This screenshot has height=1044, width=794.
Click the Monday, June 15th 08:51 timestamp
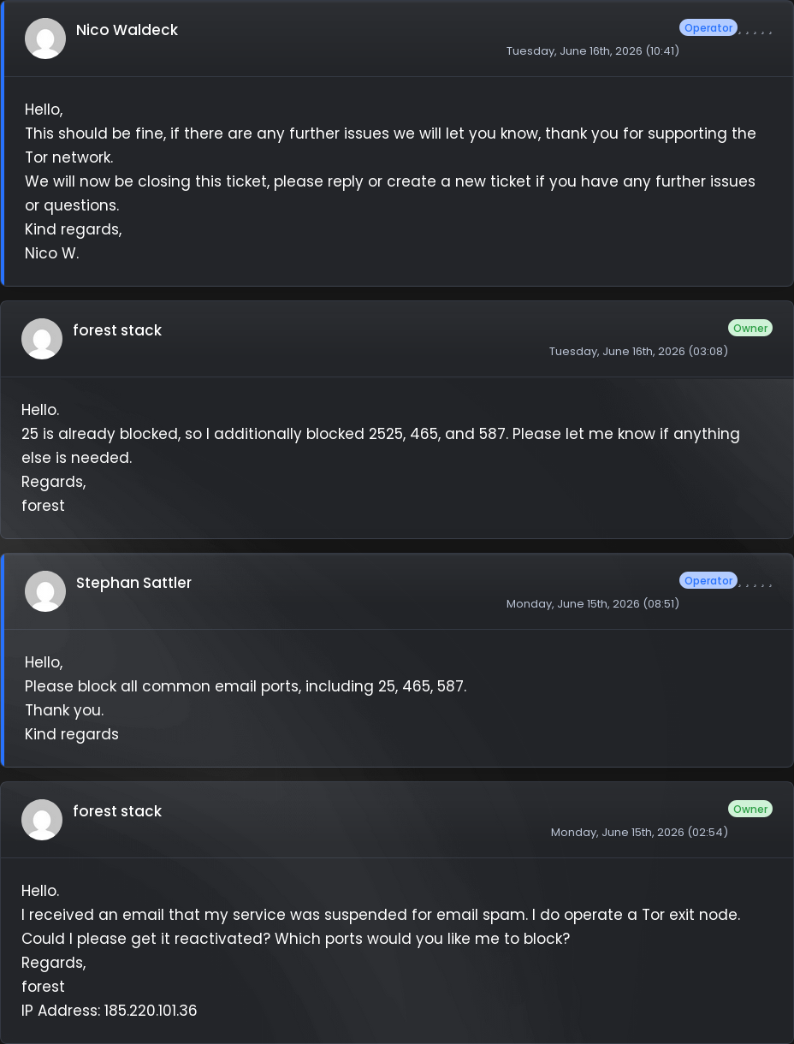click(593, 603)
